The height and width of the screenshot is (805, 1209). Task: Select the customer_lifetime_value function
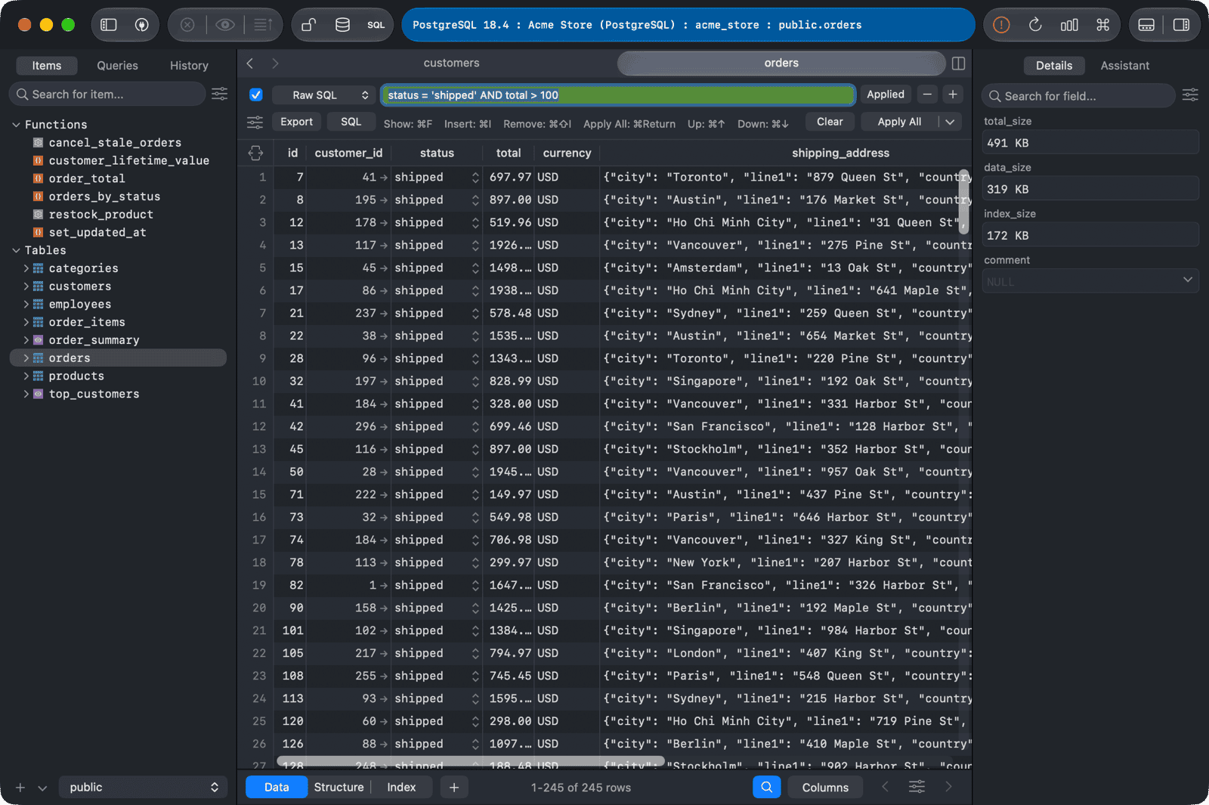(128, 160)
